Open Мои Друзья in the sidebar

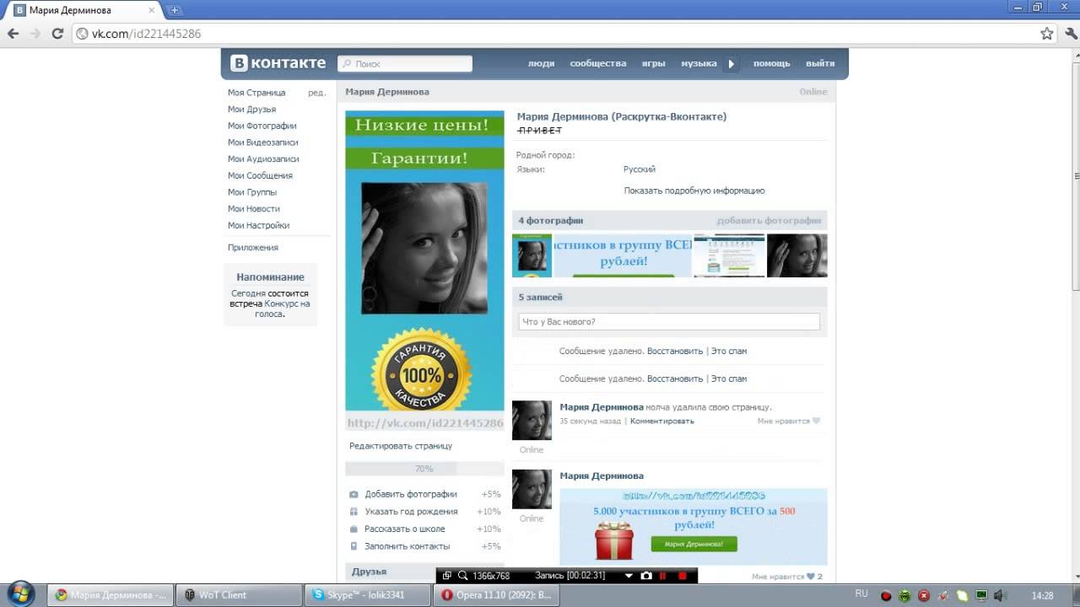click(251, 110)
